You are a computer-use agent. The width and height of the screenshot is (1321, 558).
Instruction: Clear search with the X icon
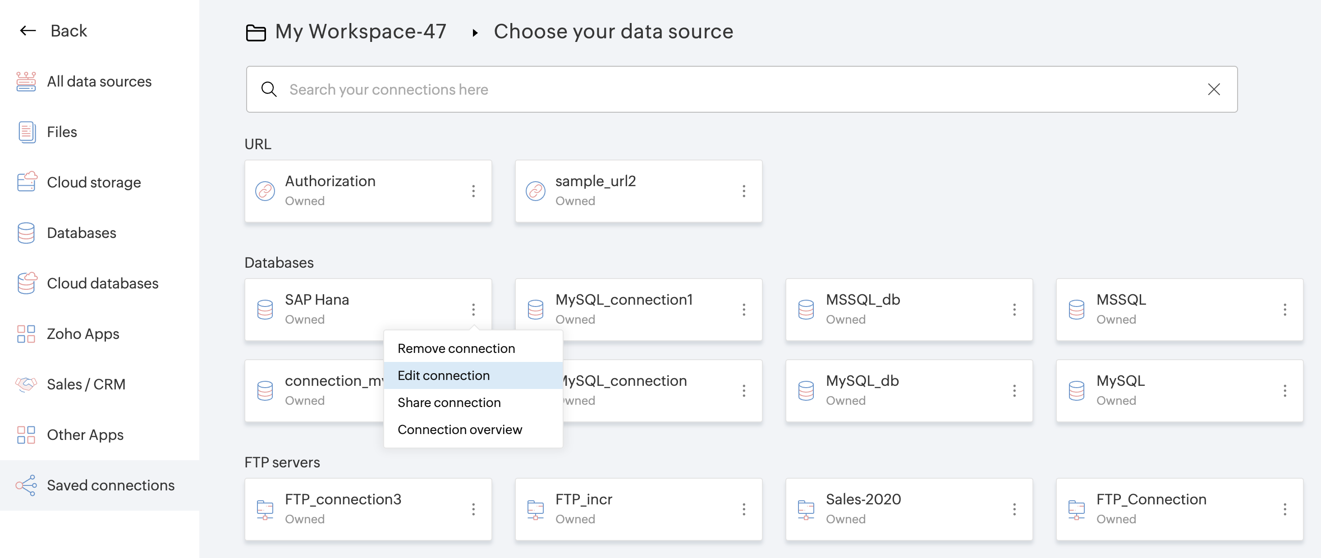[x=1213, y=90]
